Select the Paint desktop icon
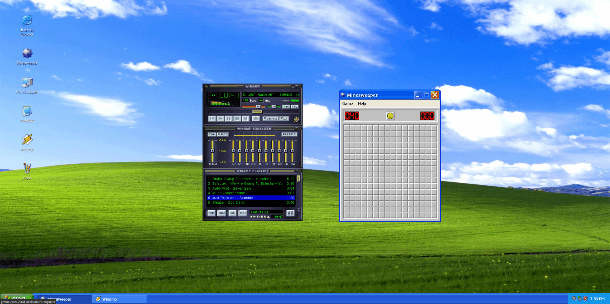 (27, 171)
